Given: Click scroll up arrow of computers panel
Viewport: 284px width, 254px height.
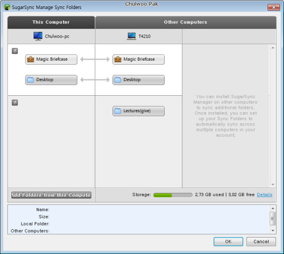Looking at the screenshot, I should point(273,48).
